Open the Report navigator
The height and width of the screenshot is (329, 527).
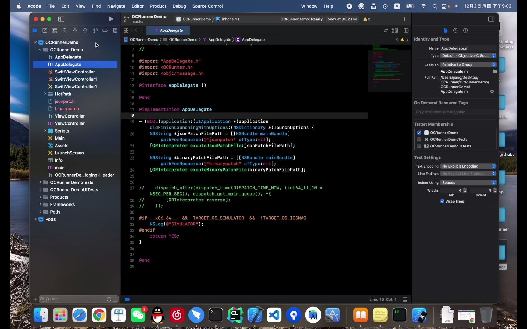115,30
